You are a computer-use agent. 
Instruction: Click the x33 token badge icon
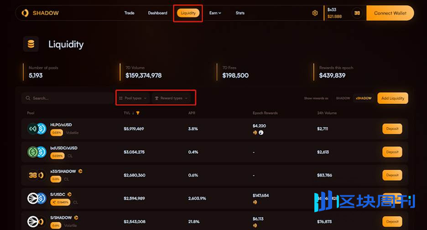(357, 13)
